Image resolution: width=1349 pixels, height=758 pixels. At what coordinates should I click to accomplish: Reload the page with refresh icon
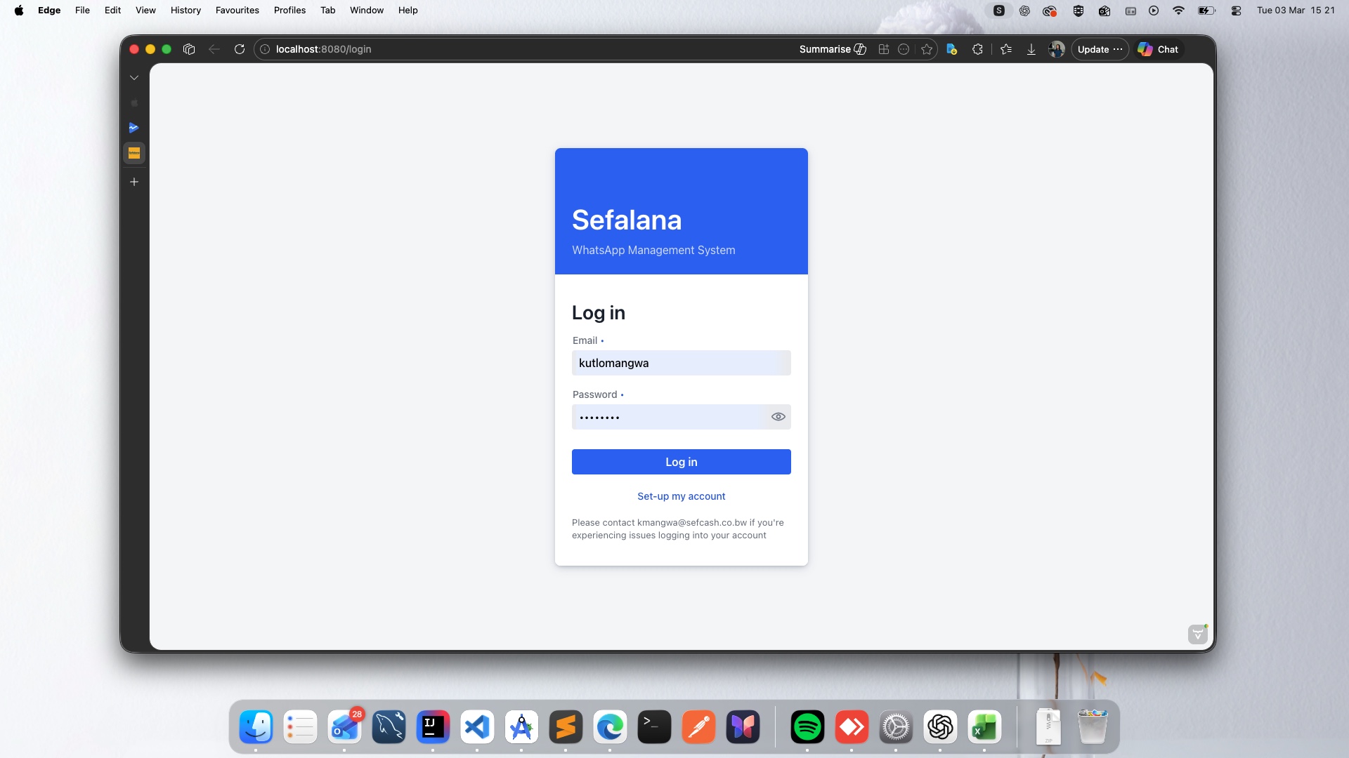[x=240, y=49]
